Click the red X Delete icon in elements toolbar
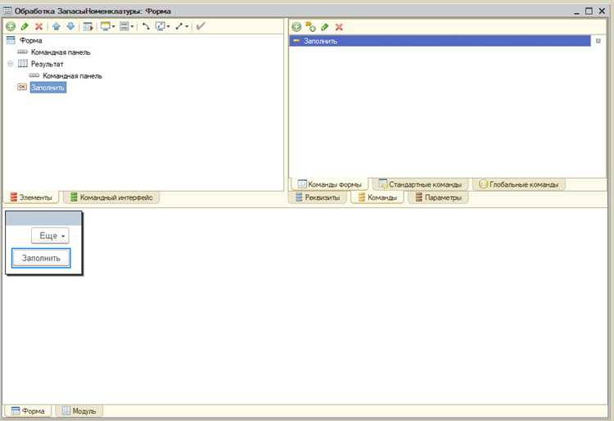This screenshot has width=614, height=421. click(x=38, y=27)
